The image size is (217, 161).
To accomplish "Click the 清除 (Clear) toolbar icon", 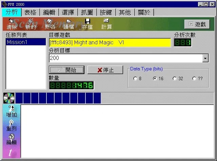I will [x=12, y=24].
